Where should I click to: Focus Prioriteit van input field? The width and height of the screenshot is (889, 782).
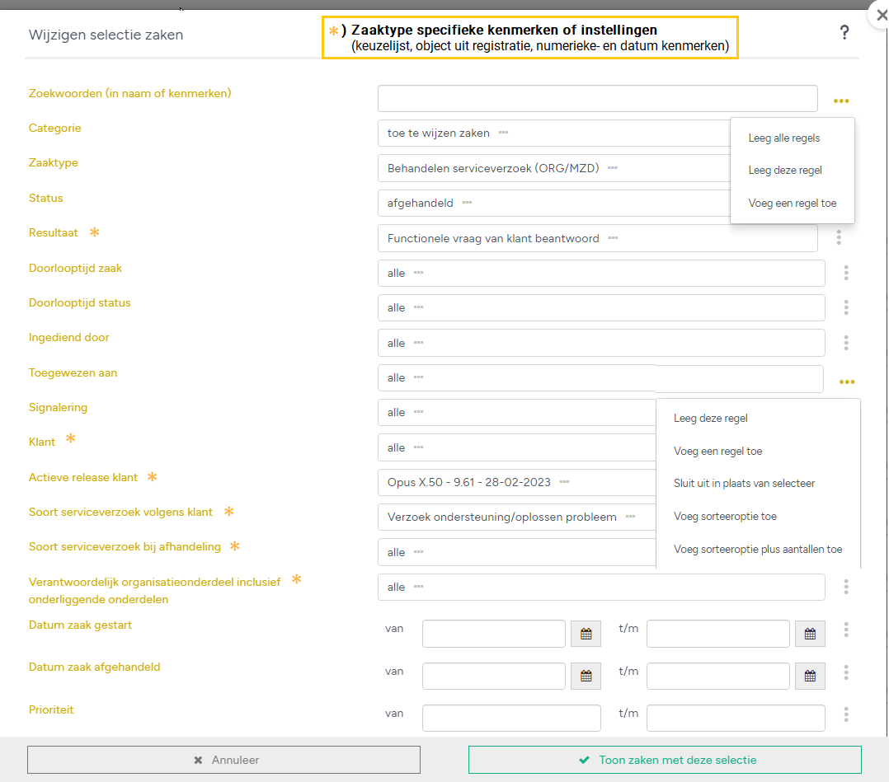click(511, 718)
